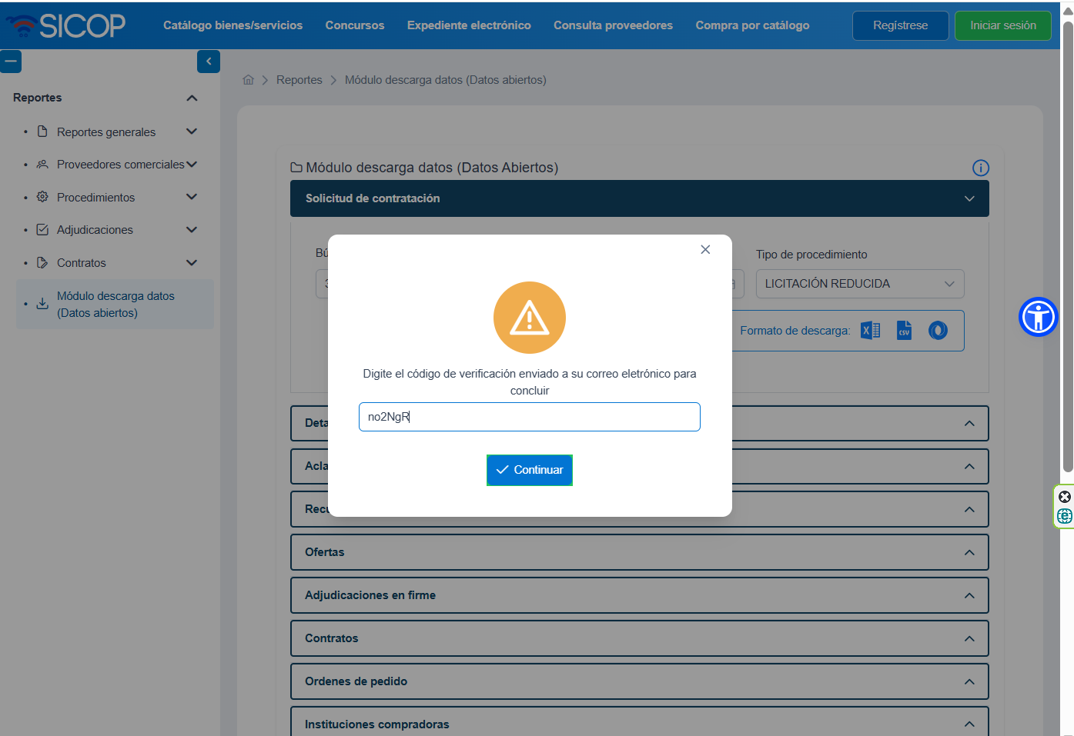Click the Iniciar sesión button
This screenshot has height=736, width=1074.
[1002, 25]
